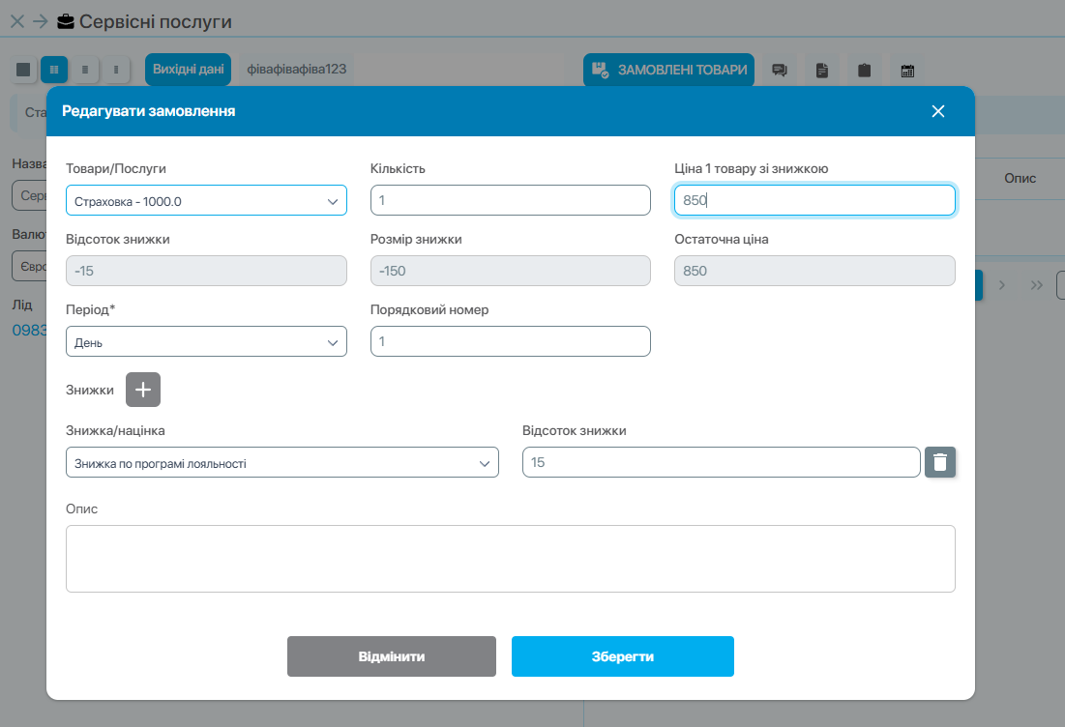Open the Період dropdown showing День

tap(206, 342)
